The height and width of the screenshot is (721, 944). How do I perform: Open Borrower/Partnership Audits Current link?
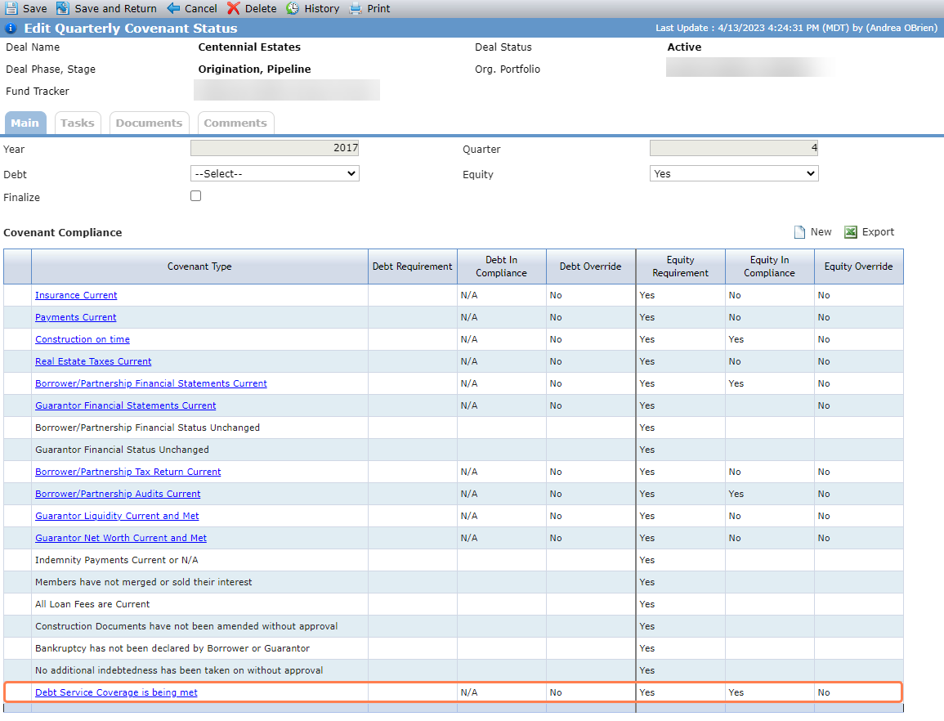click(x=118, y=494)
